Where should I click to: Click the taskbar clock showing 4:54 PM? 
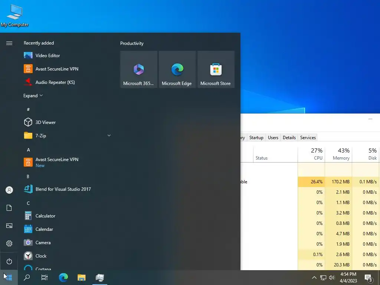tap(348, 278)
